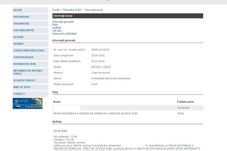Go to the ORGANIZARE section
The width and height of the screenshot is (227, 151).
pos(22,23)
